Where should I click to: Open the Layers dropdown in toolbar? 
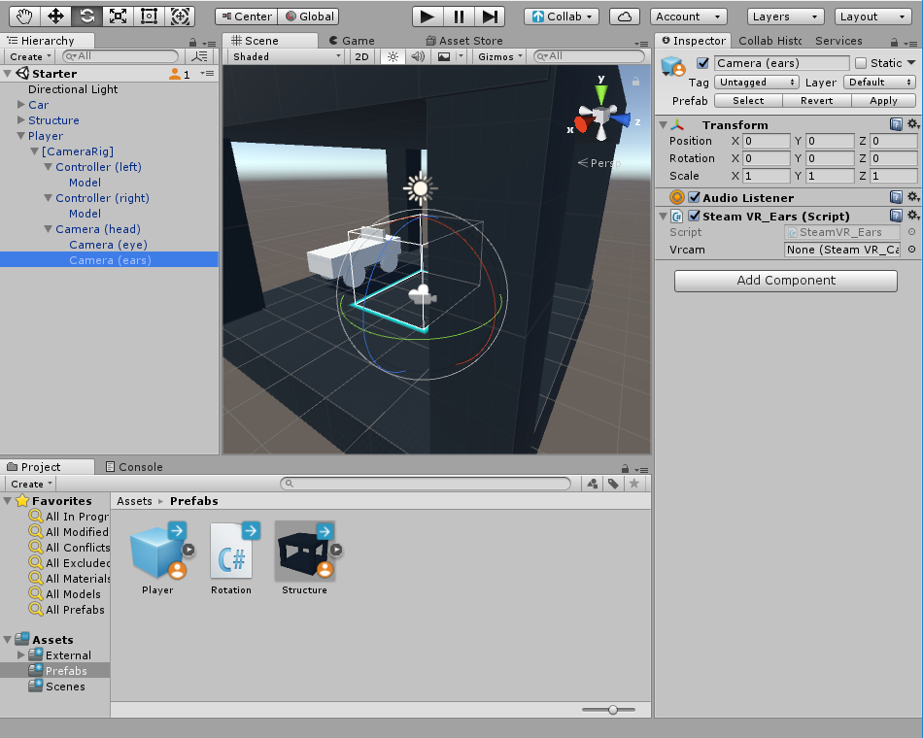pos(785,17)
